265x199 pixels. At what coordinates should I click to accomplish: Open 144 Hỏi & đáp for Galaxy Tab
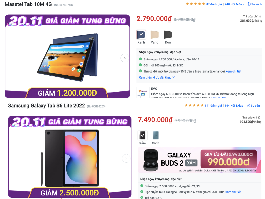point(234,106)
